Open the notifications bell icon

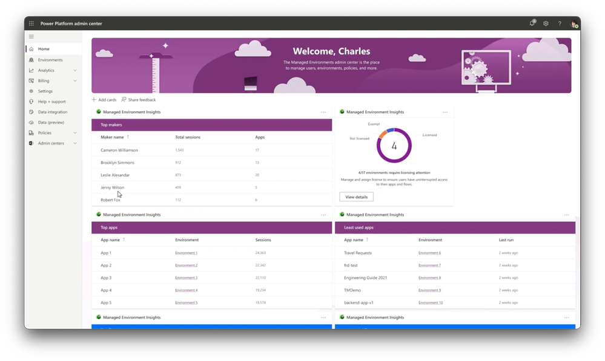click(x=532, y=23)
